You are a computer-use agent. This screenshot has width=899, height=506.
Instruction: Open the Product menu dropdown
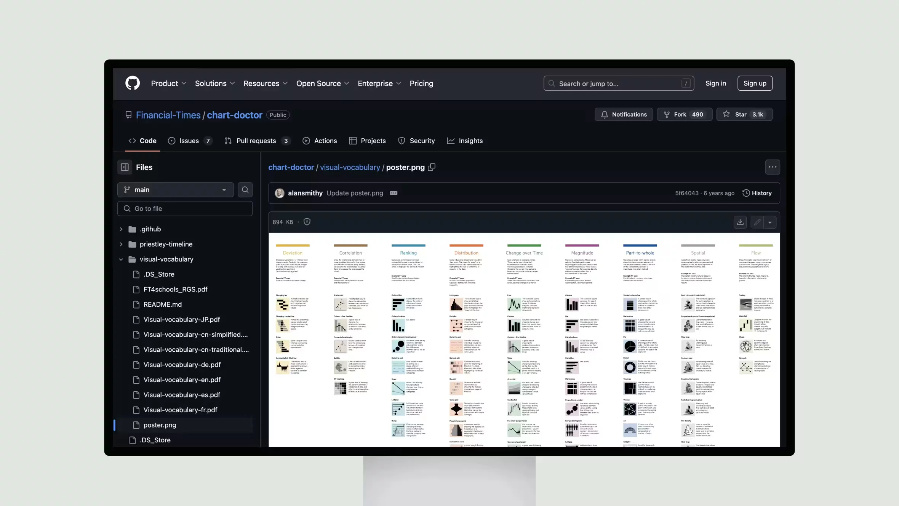168,83
